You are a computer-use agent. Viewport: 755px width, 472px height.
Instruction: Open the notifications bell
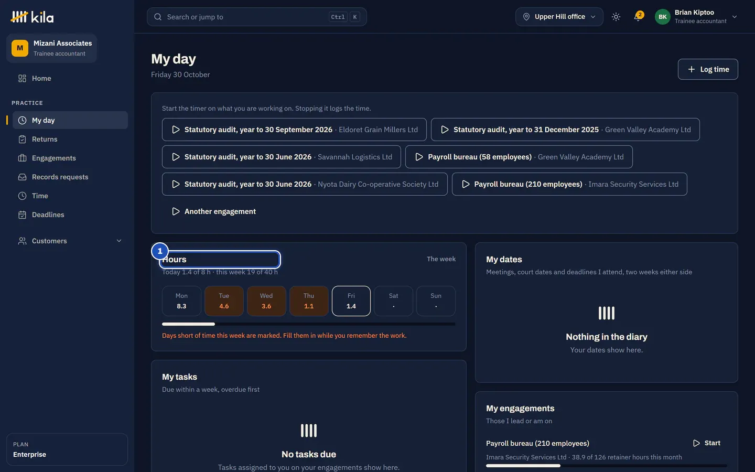[x=638, y=17]
